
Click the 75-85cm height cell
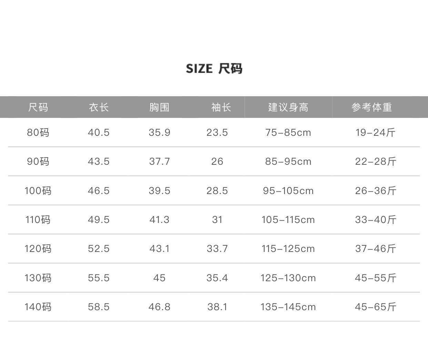pyautogui.click(x=288, y=132)
